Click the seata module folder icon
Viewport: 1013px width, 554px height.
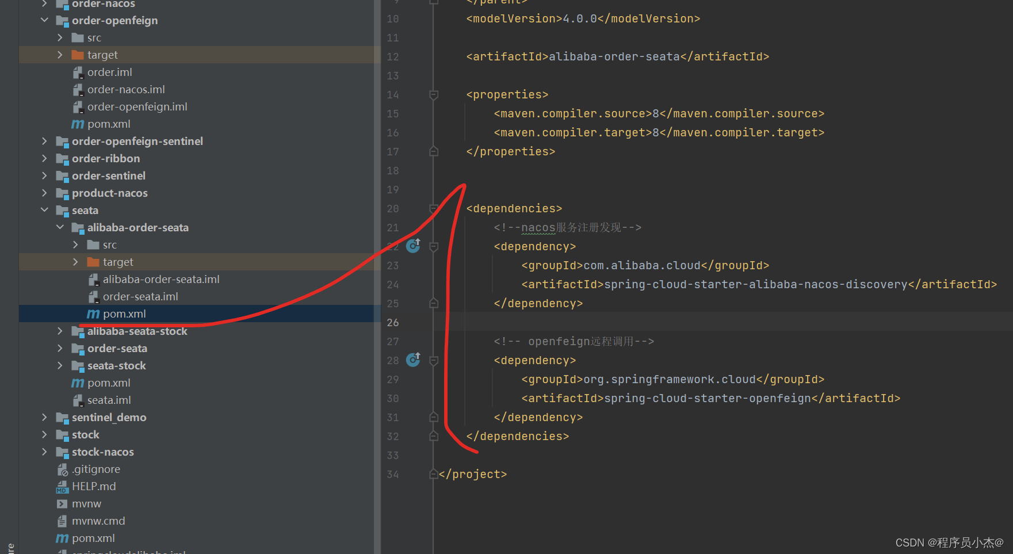pos(62,211)
